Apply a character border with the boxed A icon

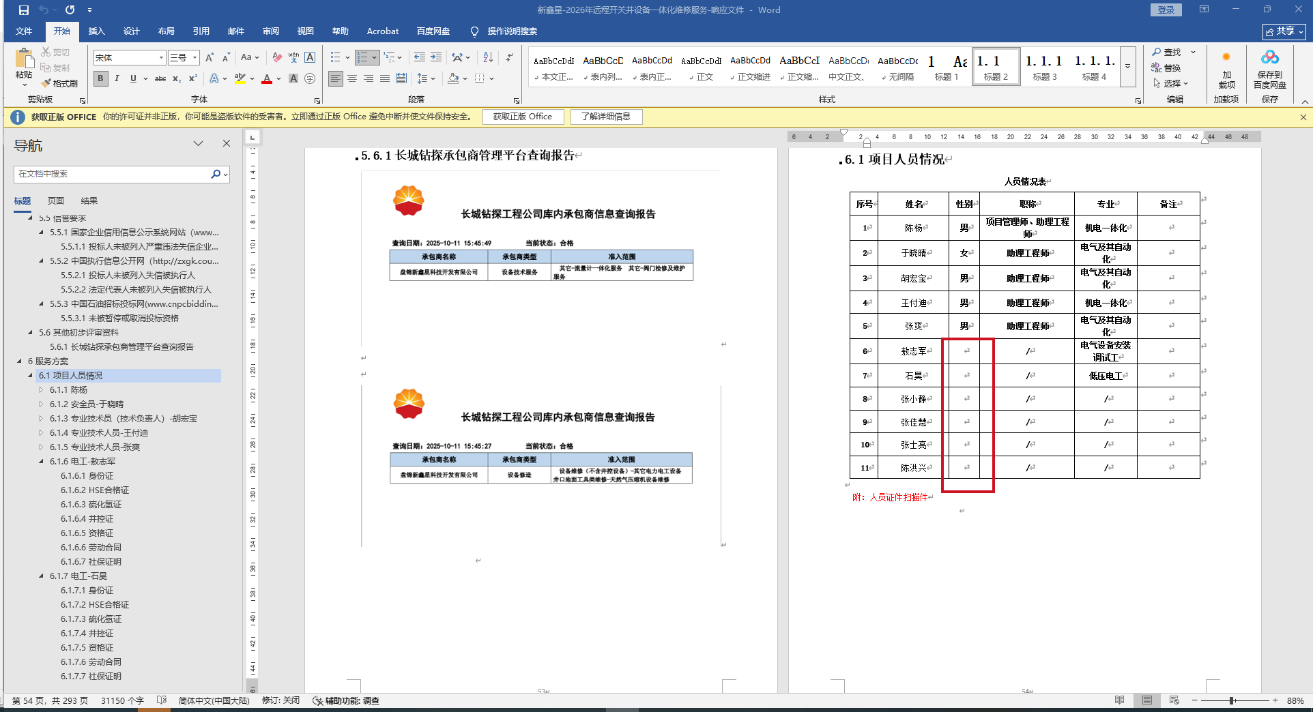tap(310, 58)
